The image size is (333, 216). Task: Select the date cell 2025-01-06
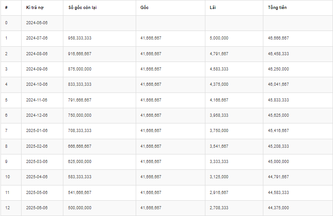click(x=37, y=131)
